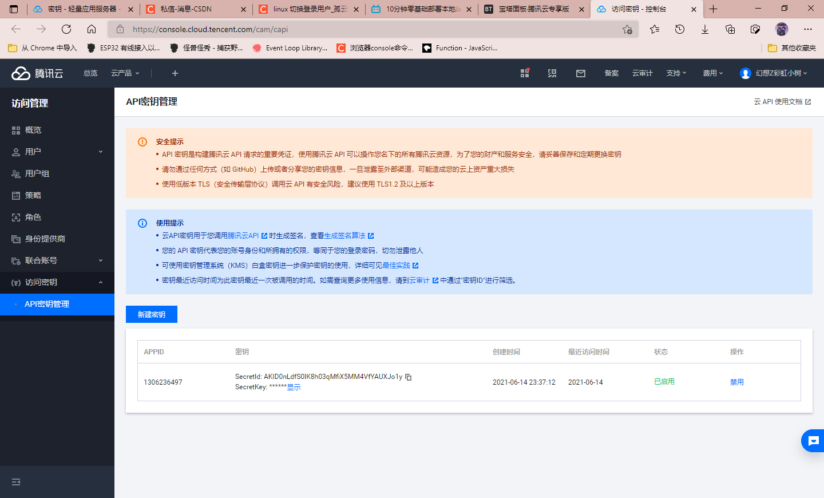Open the 云 API 使用文档 link

tap(782, 102)
